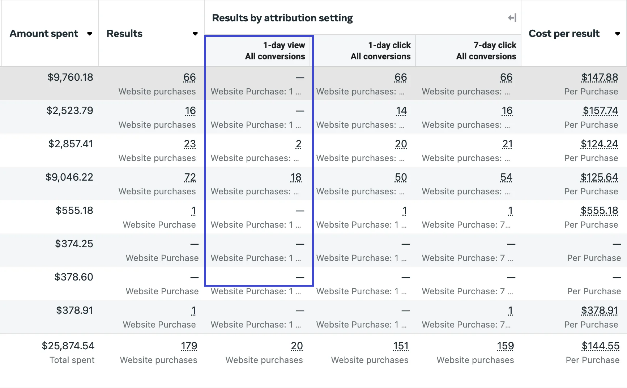Click the 179 total Website purchases link
Image resolution: width=627 pixels, height=388 pixels.
point(189,346)
